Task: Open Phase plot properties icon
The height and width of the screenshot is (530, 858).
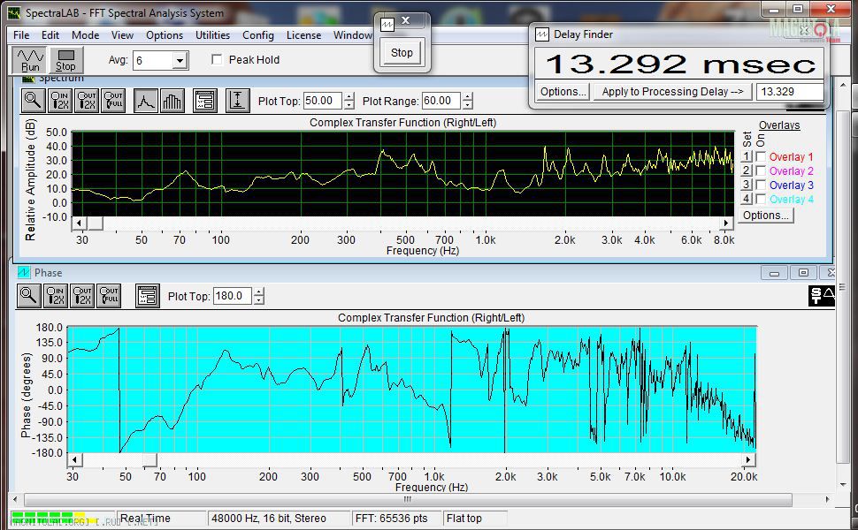Action: 147,296
